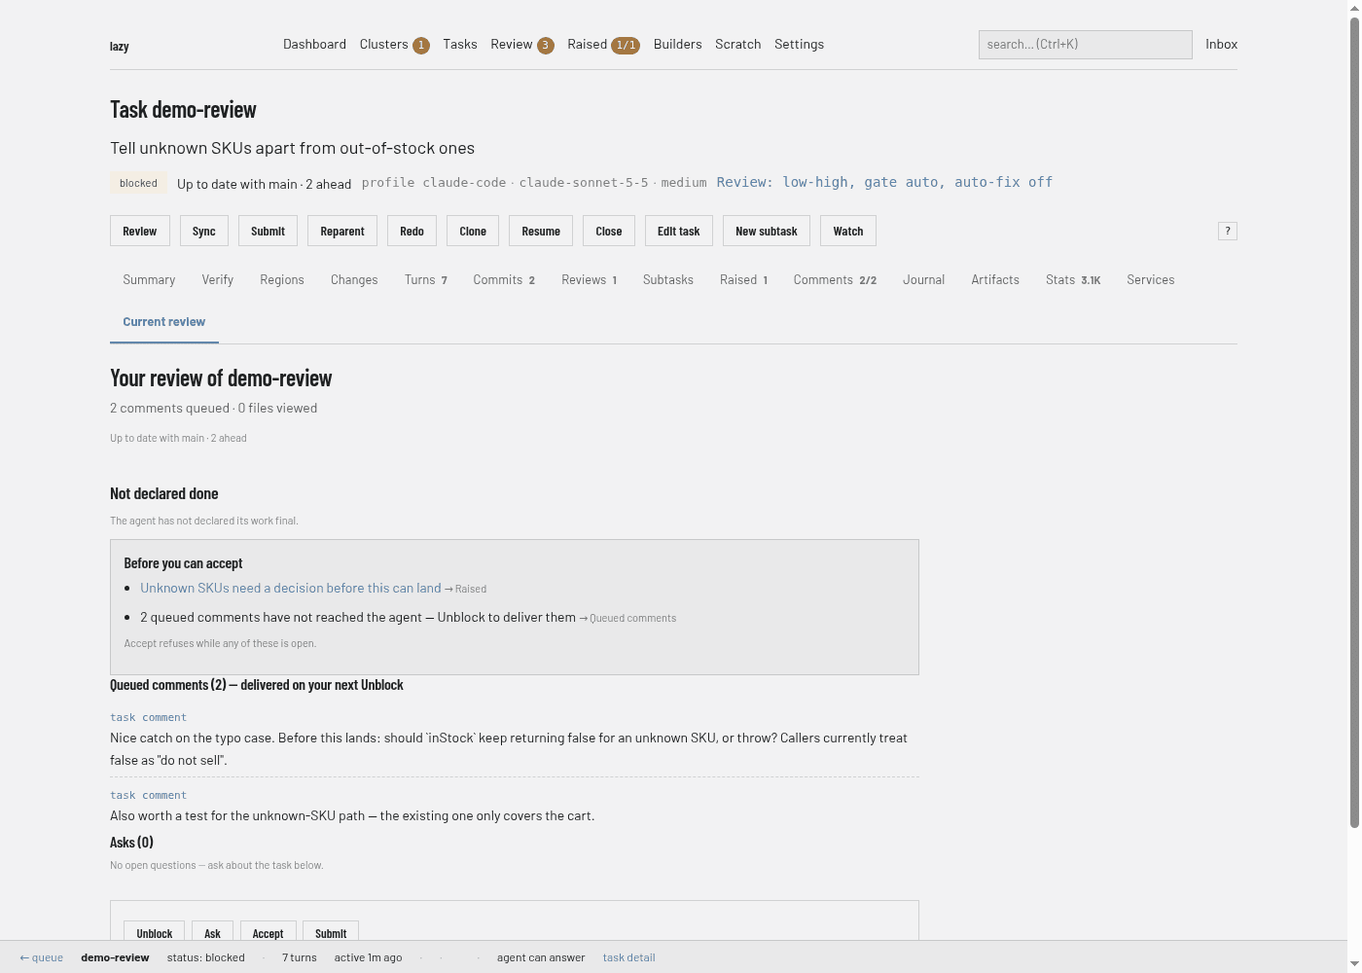This screenshot has height=973, width=1362.
Task: Switch to the Changes tab
Action: click(x=354, y=279)
